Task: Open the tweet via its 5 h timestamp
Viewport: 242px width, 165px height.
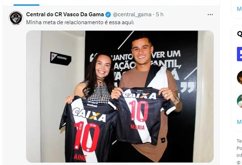Action: (160, 14)
